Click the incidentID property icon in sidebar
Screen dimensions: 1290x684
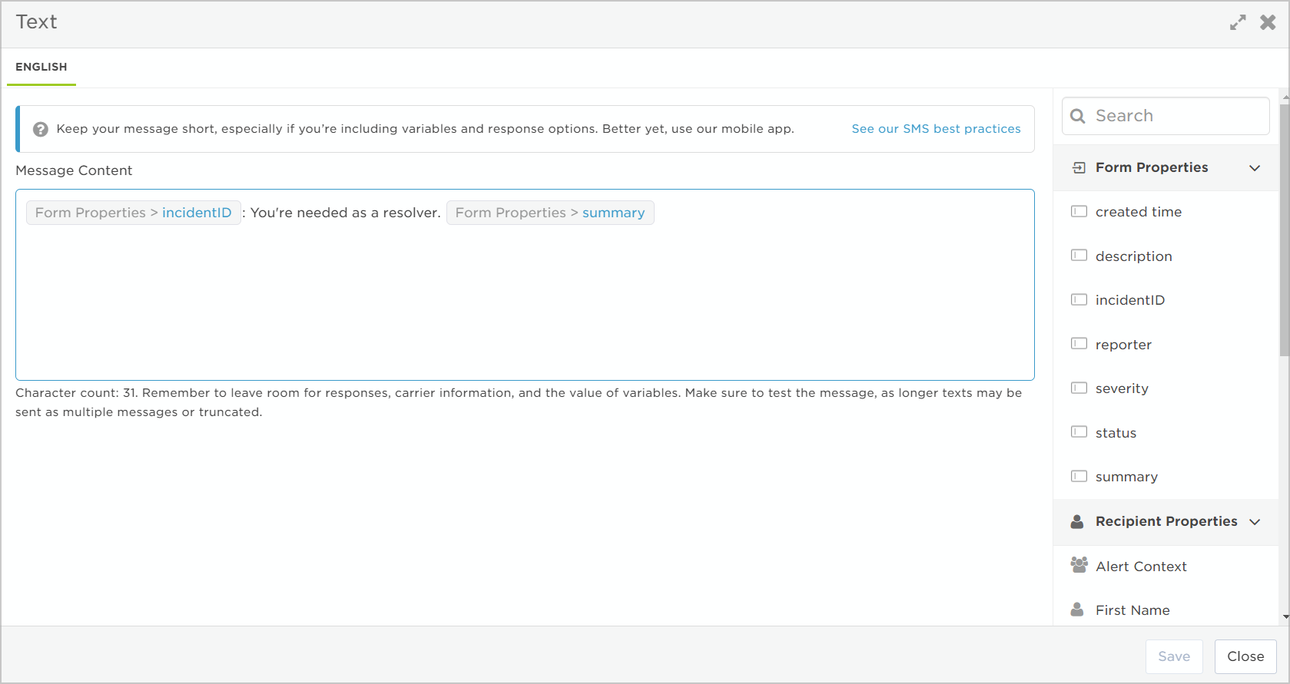1079,299
